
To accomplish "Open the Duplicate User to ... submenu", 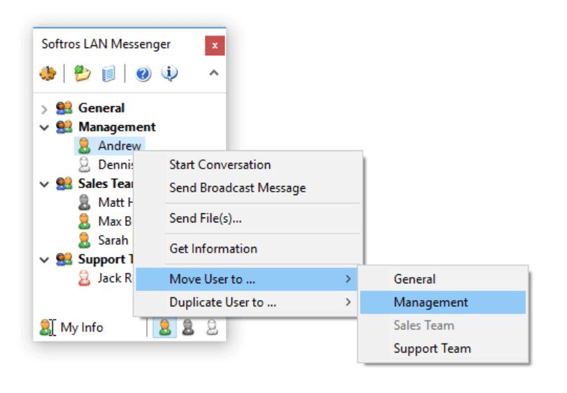I will tap(247, 302).
